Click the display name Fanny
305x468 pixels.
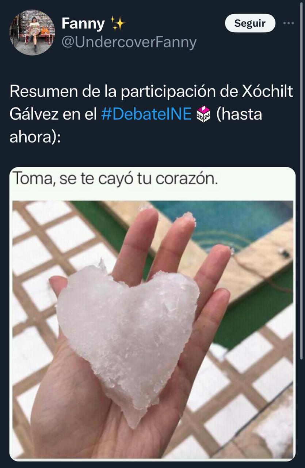click(x=83, y=24)
